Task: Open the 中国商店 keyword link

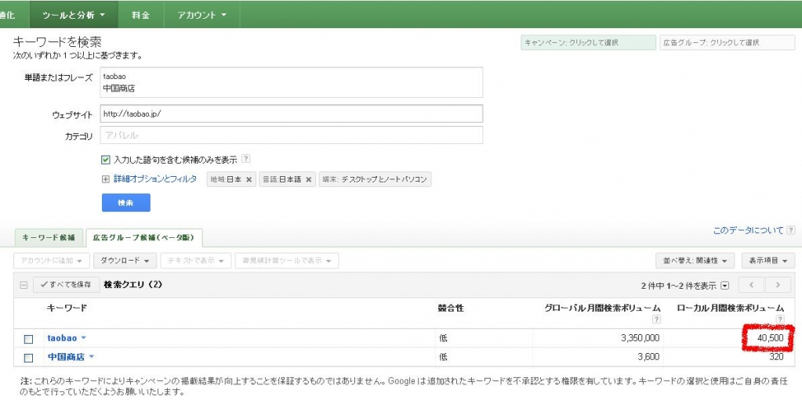Action: (x=66, y=357)
